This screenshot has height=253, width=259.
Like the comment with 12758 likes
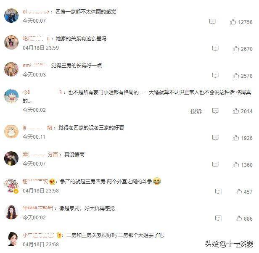pos(233,21)
